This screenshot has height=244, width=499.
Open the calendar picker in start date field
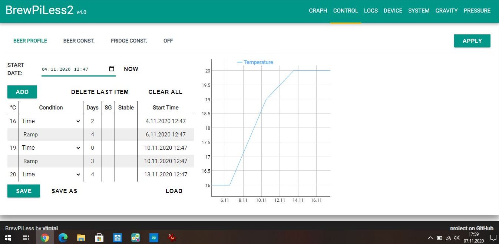coord(112,69)
